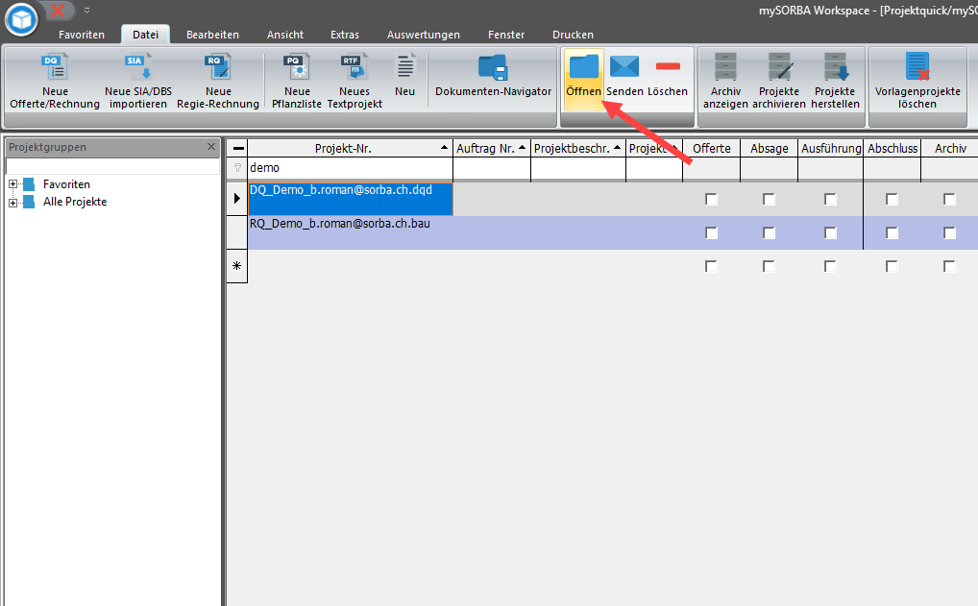
Task: Click the Senden envelope icon
Action: 624,66
